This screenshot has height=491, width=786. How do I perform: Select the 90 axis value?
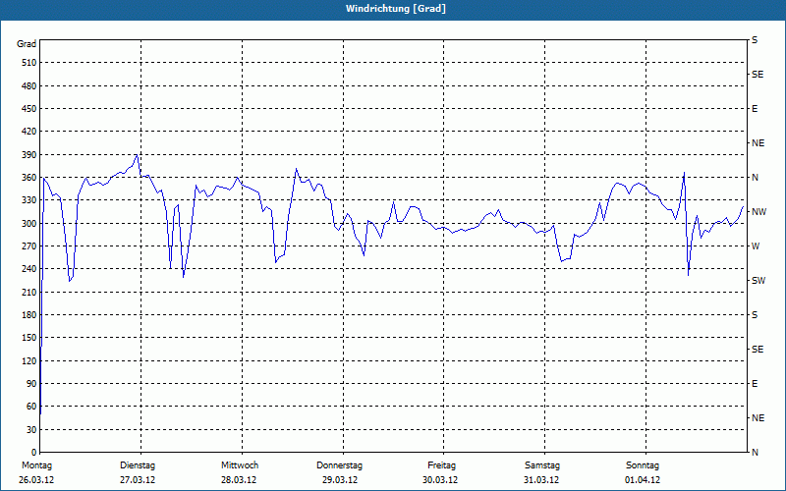coord(31,384)
